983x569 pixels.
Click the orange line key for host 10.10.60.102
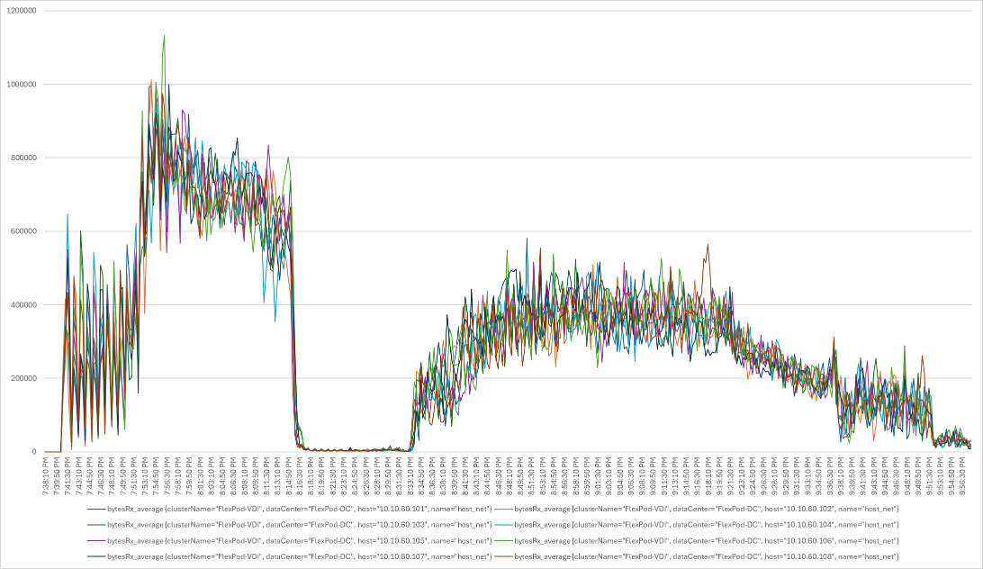coord(503,508)
